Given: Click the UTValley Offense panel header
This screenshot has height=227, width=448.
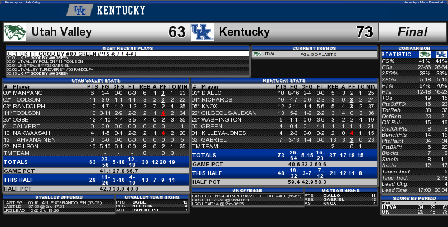Looking at the screenshot, I should point(59,197).
